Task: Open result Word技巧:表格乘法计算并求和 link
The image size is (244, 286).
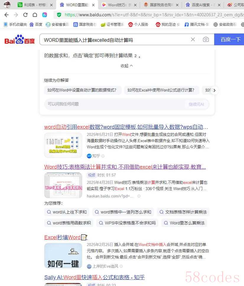Action: pos(125,167)
